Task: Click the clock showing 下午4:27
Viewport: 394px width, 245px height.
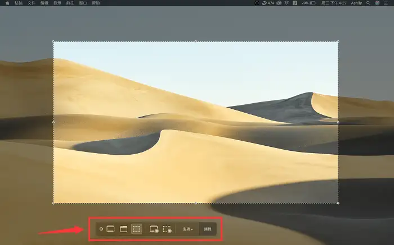Action: 334,3
